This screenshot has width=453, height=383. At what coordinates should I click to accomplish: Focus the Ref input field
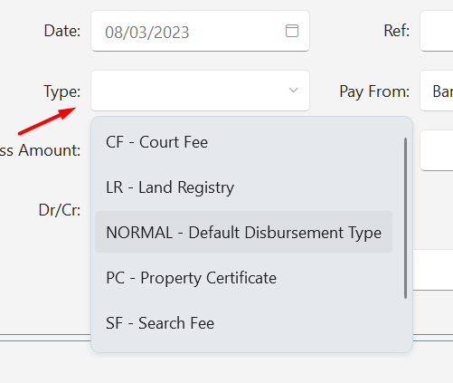pos(437,31)
